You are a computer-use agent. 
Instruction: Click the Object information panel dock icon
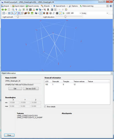pyautogui.click(x=112, y=73)
